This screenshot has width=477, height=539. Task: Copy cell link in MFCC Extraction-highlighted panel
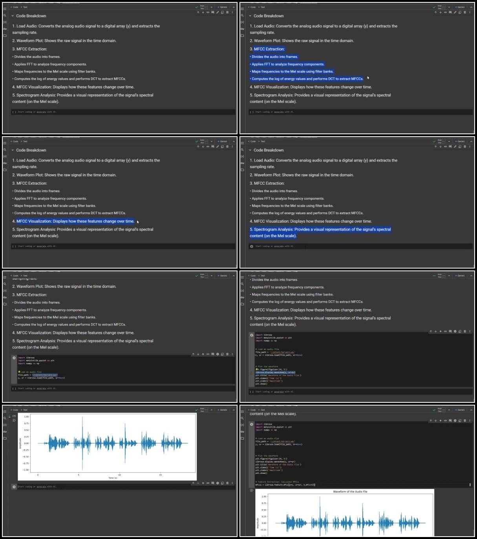click(x=445, y=12)
